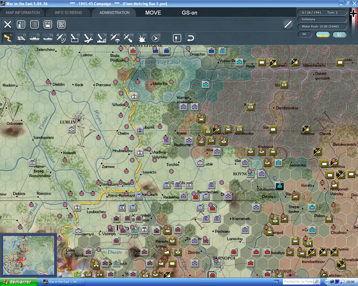Click the Kremenets town label
Image resolution: width=358 pixels, height=286 pixels.
[x=241, y=219]
